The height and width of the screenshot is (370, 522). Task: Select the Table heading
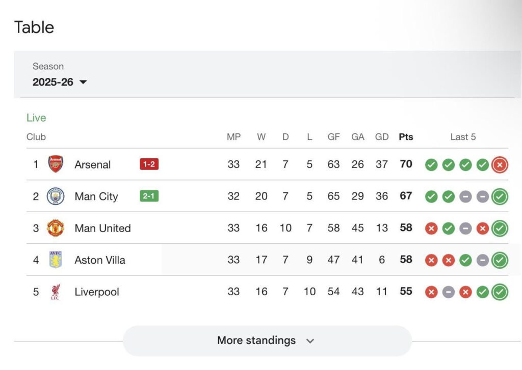(34, 27)
